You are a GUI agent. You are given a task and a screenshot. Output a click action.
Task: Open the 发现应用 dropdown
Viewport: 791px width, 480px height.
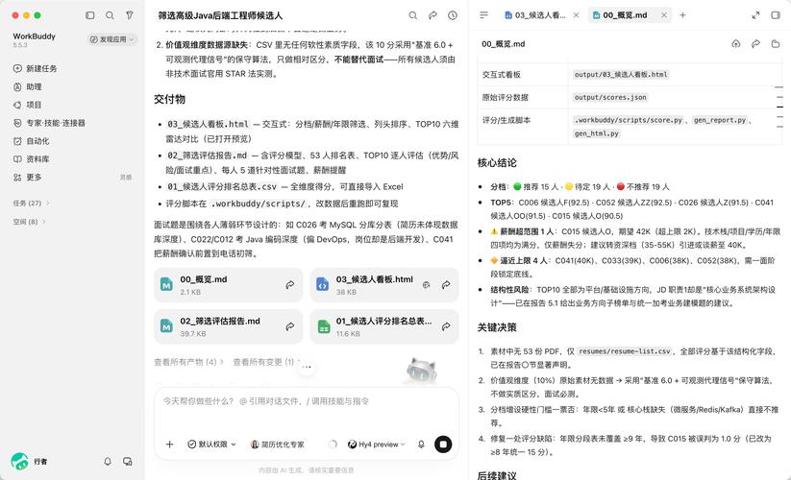112,39
